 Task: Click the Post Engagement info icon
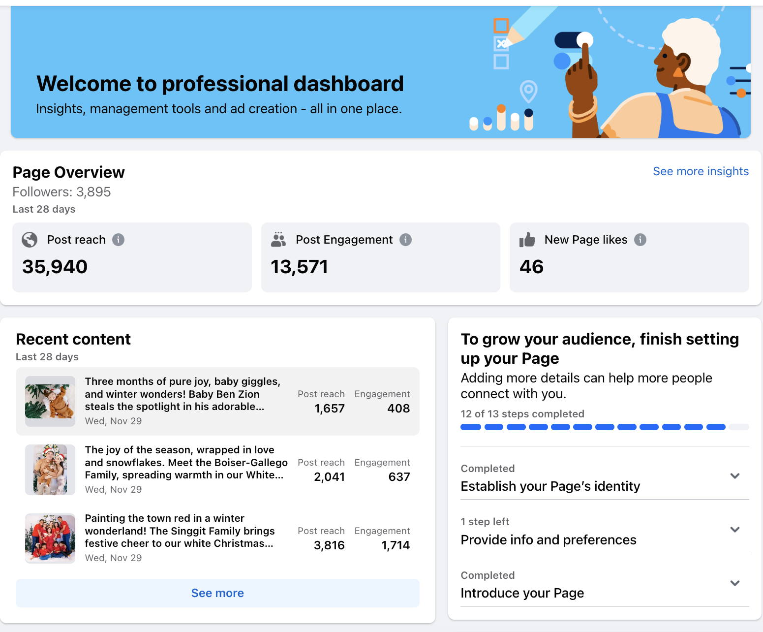pyautogui.click(x=405, y=240)
